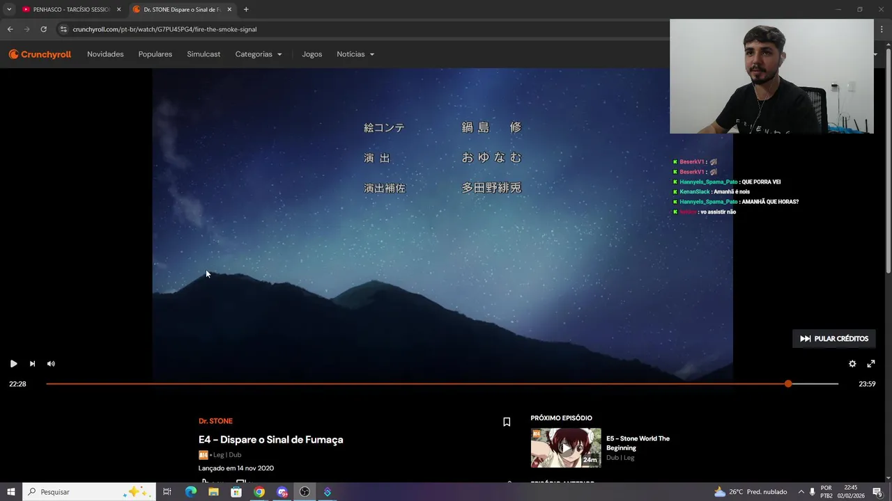Click the crunchyroll.com address bar URL
Screen dimensions: 892x501
click(x=164, y=29)
